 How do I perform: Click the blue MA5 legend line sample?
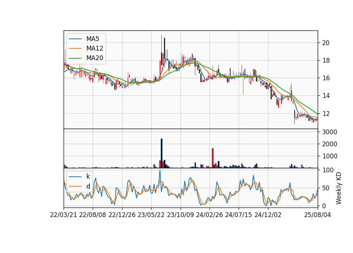coord(75,39)
